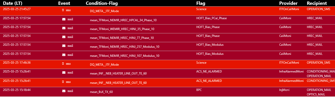335x98 pixels.
Task: Click the Event column header
Action: click(x=64, y=3)
